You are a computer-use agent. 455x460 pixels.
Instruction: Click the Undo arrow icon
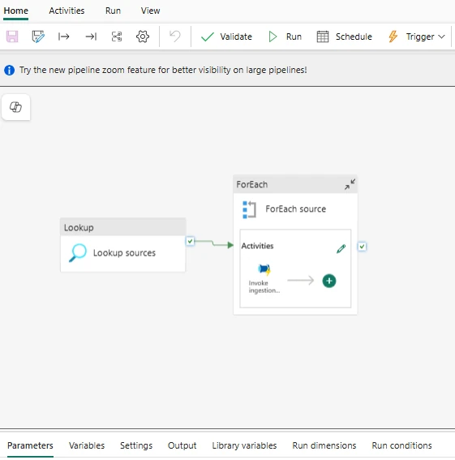pyautogui.click(x=175, y=37)
